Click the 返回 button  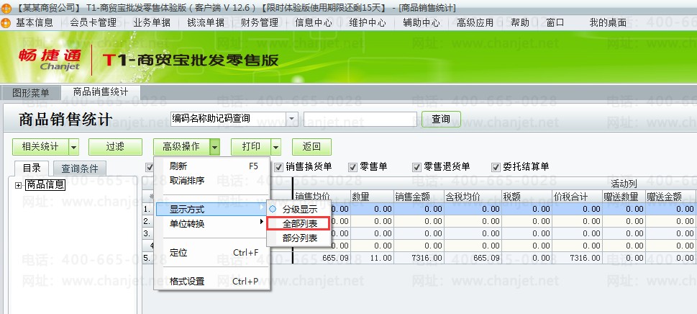pos(311,146)
